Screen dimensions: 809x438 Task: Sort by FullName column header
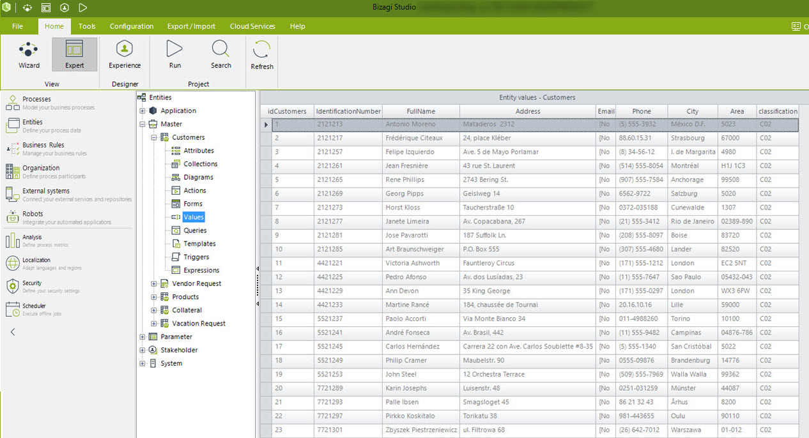tap(420, 111)
